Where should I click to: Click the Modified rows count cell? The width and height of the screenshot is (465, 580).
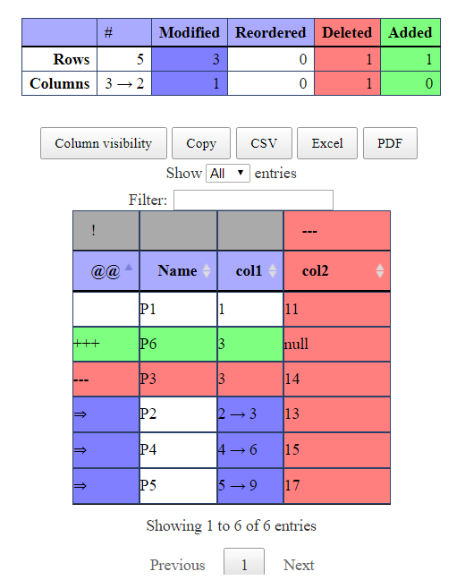(190, 59)
